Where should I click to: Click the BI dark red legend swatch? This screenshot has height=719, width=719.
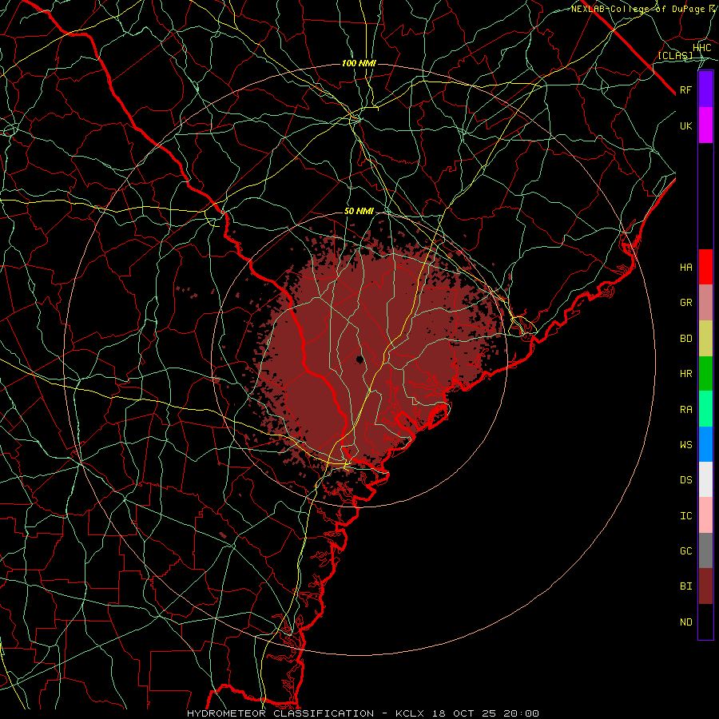[x=705, y=586]
